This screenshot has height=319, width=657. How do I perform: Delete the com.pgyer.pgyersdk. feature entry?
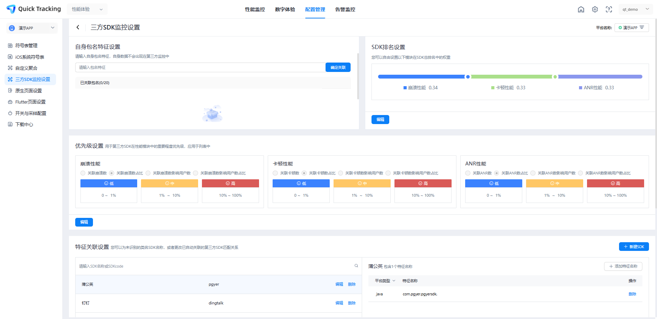click(632, 294)
